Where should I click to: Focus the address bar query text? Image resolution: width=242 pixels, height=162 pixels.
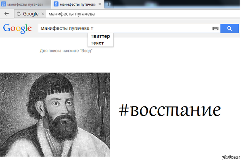[72, 14]
